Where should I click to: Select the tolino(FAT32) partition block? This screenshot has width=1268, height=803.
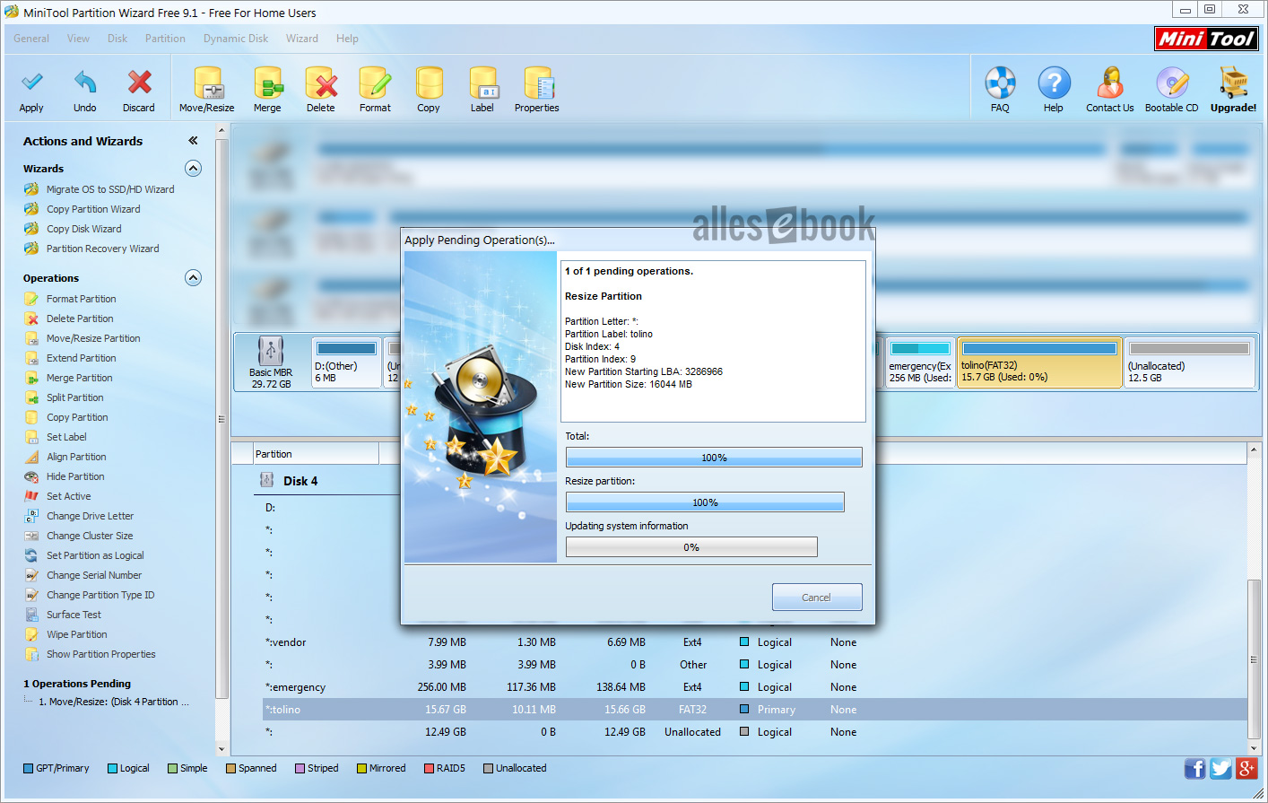[x=1039, y=362]
